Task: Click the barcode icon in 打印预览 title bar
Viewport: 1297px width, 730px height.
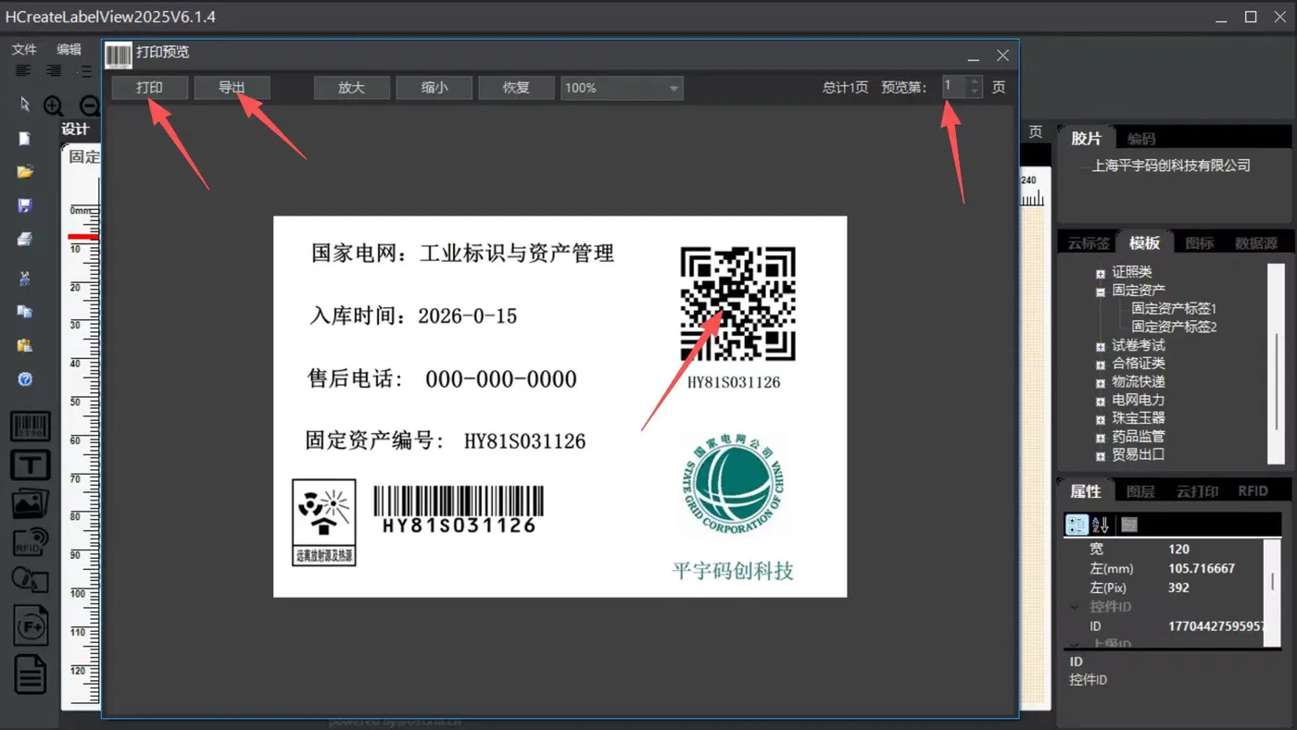Action: coord(119,56)
